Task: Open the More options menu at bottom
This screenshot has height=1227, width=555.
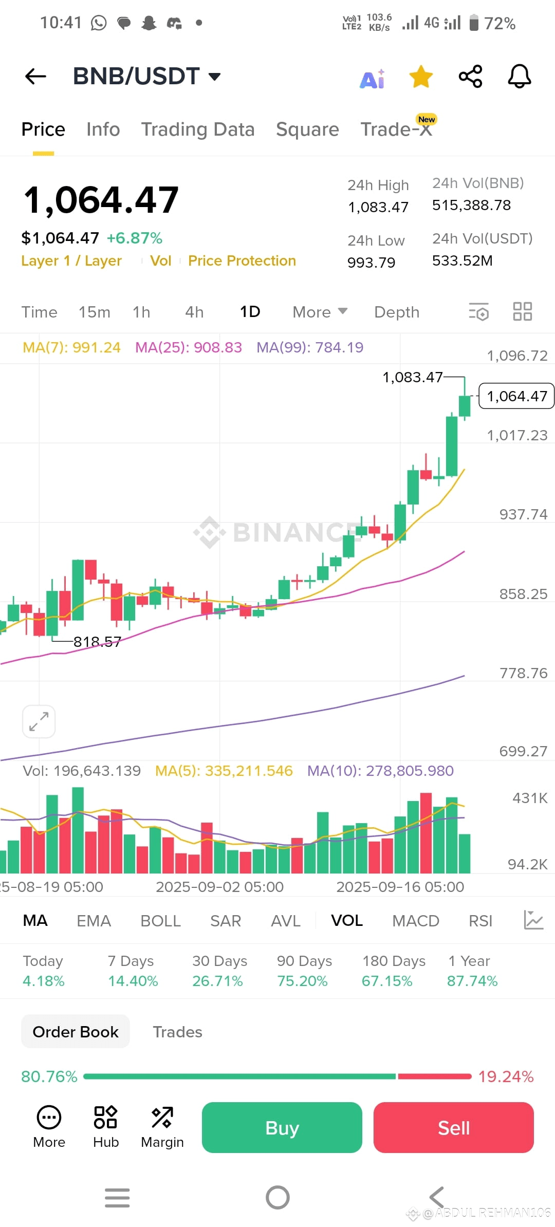Action: (49, 1127)
